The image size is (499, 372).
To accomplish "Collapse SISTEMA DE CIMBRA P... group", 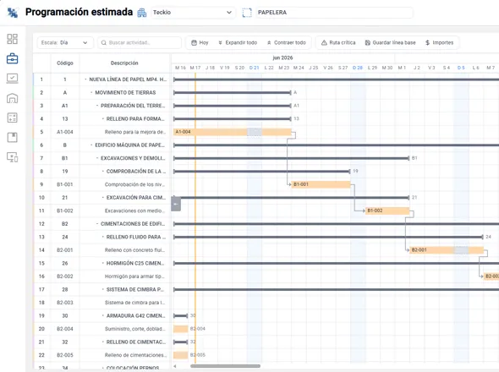I will [103, 290].
